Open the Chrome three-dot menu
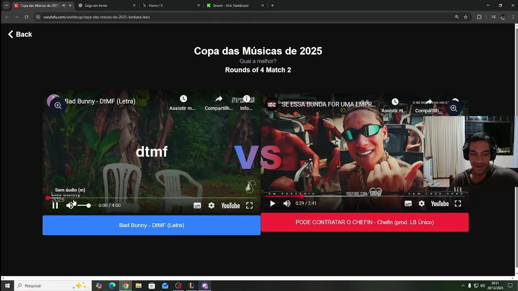The image size is (518, 291). click(513, 17)
